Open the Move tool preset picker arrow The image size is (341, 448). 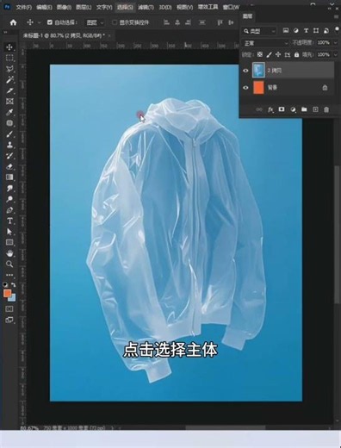tap(40, 22)
